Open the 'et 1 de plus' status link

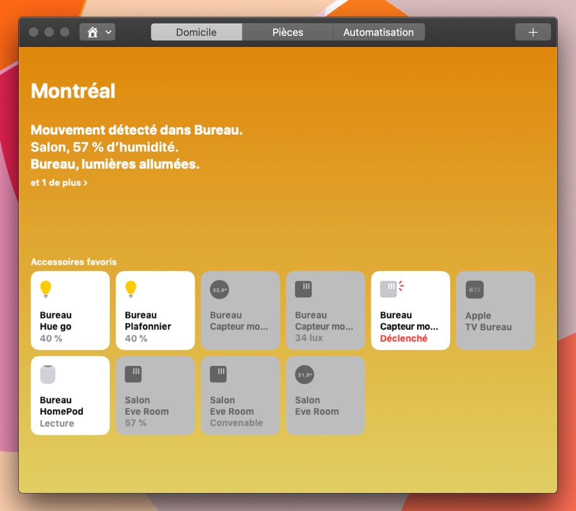tap(59, 183)
